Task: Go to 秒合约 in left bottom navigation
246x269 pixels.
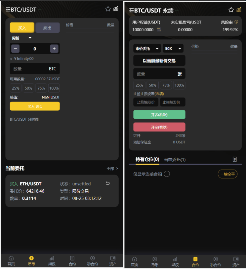Action: point(93,261)
